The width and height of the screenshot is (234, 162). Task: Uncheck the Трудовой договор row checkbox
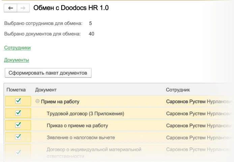(x=18, y=113)
